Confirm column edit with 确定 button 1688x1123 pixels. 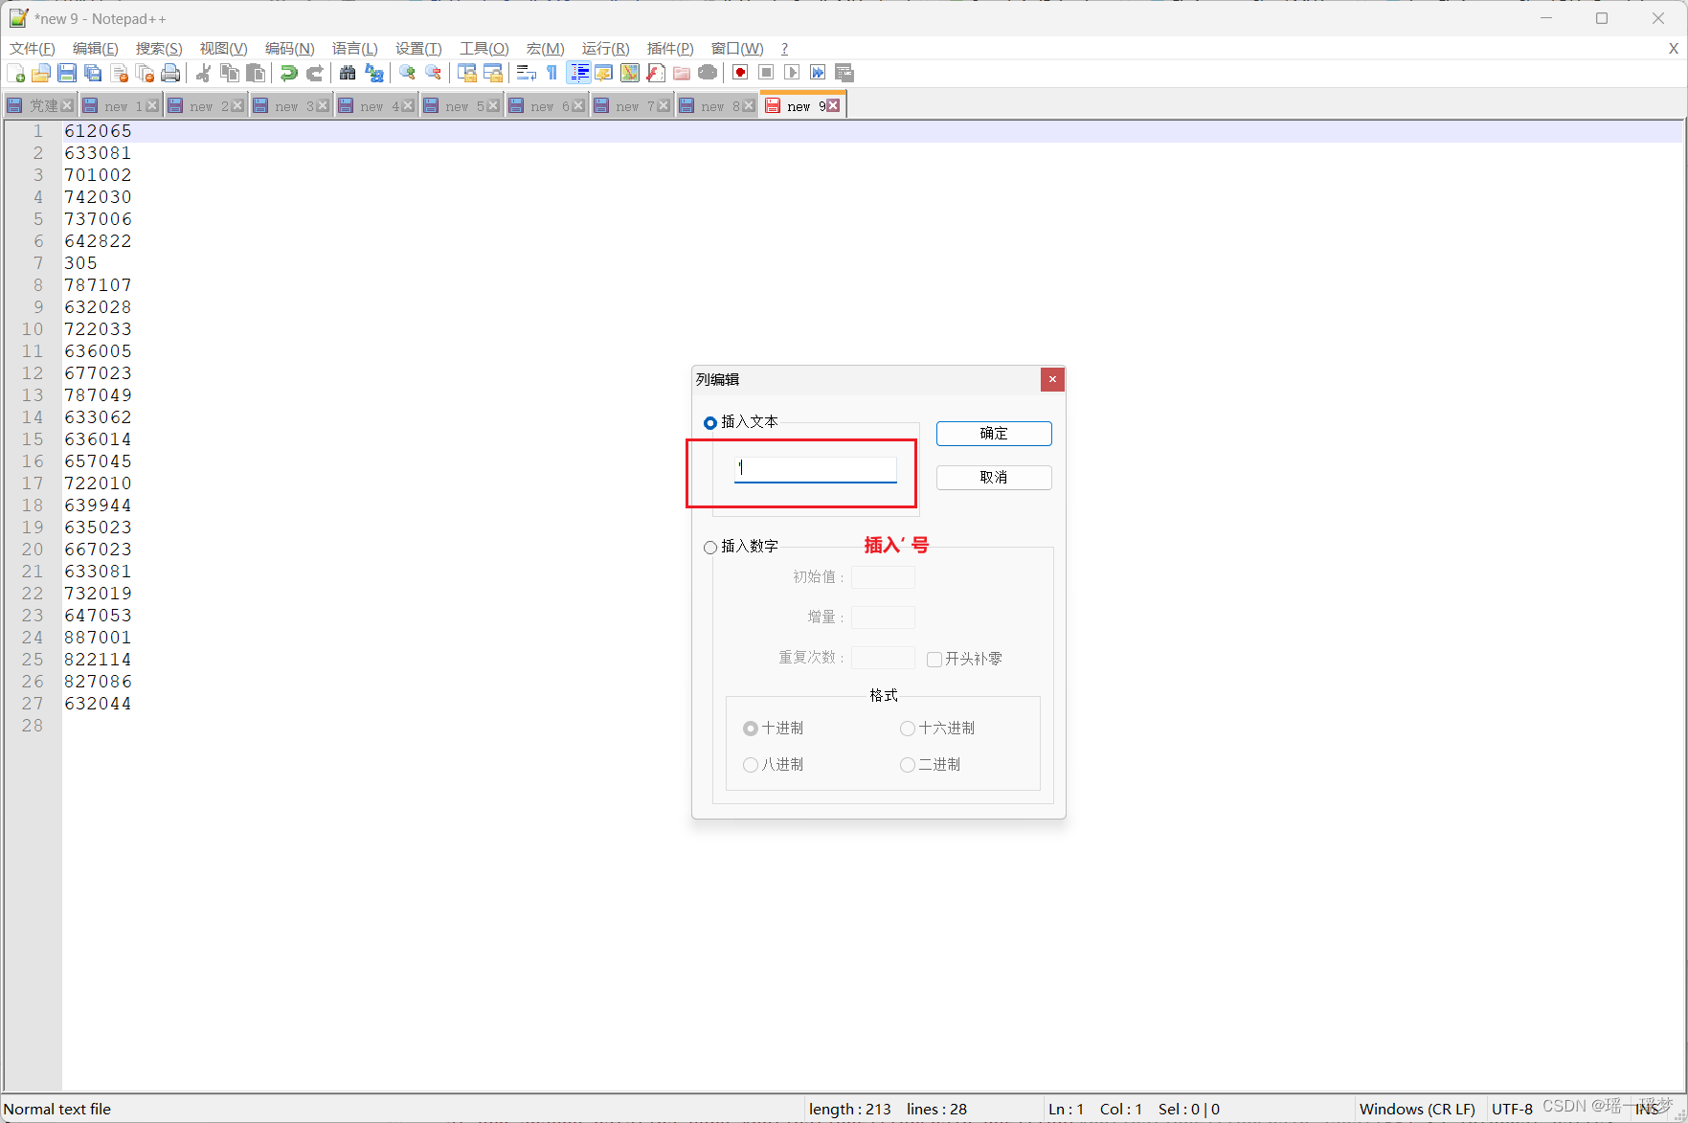click(x=993, y=433)
